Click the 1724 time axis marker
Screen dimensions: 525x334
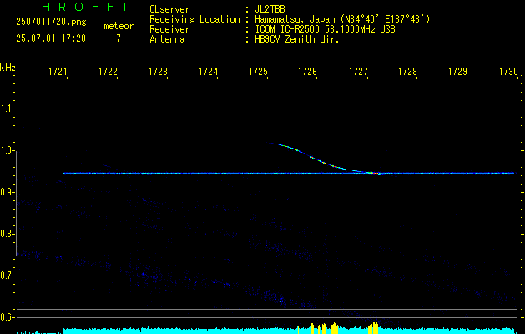[x=208, y=72]
